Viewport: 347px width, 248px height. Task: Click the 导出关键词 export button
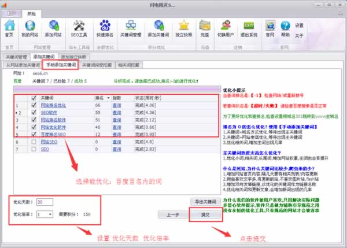206,201
